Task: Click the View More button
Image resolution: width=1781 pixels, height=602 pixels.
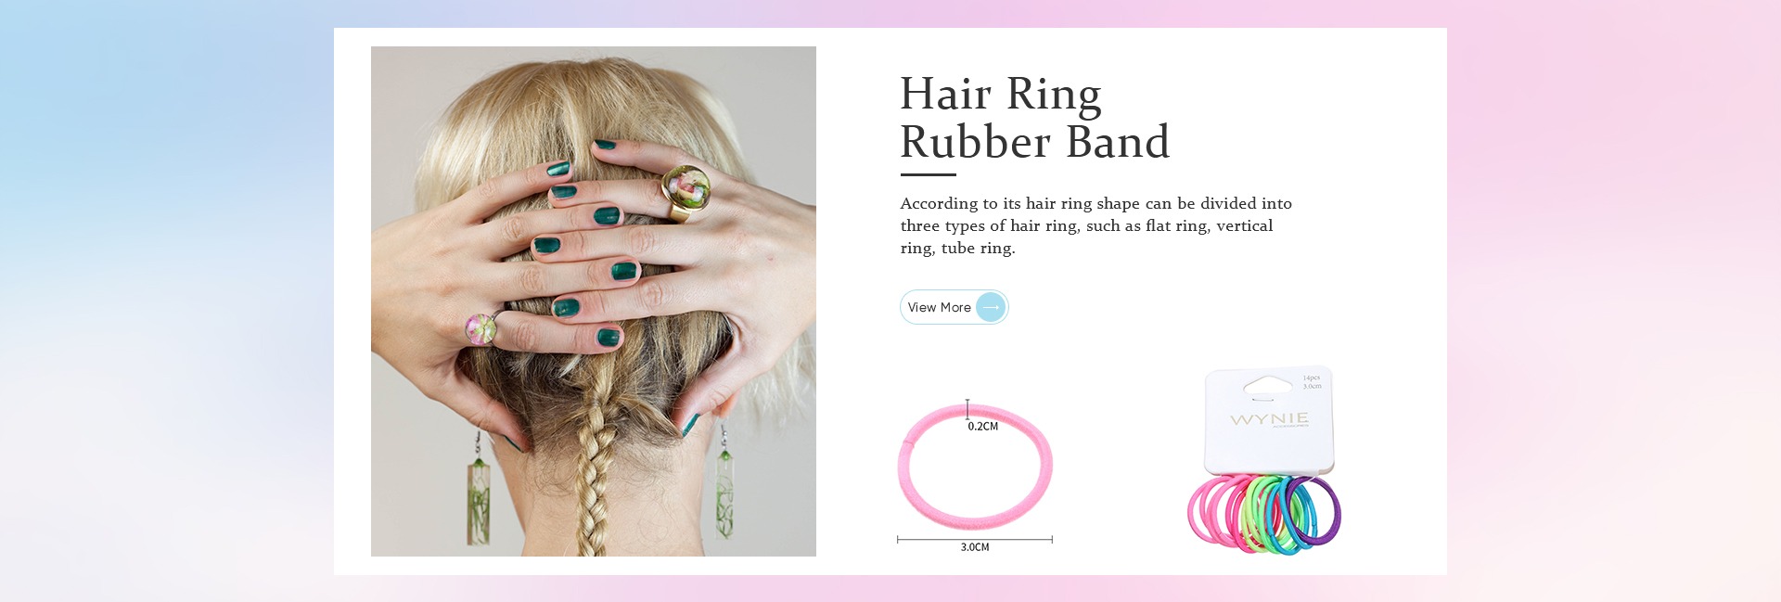Action: 954,307
